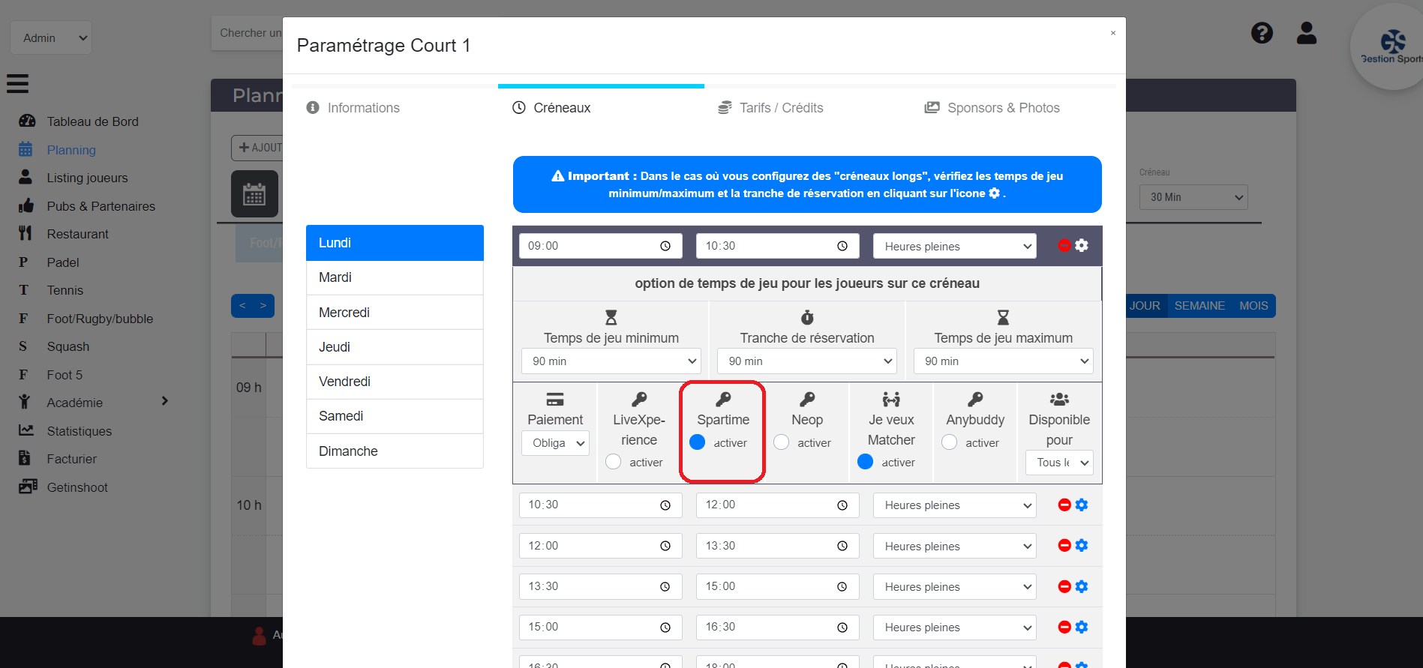Close the Paramétrage Court 1 dialog
This screenshot has width=1423, height=668.
(1113, 33)
